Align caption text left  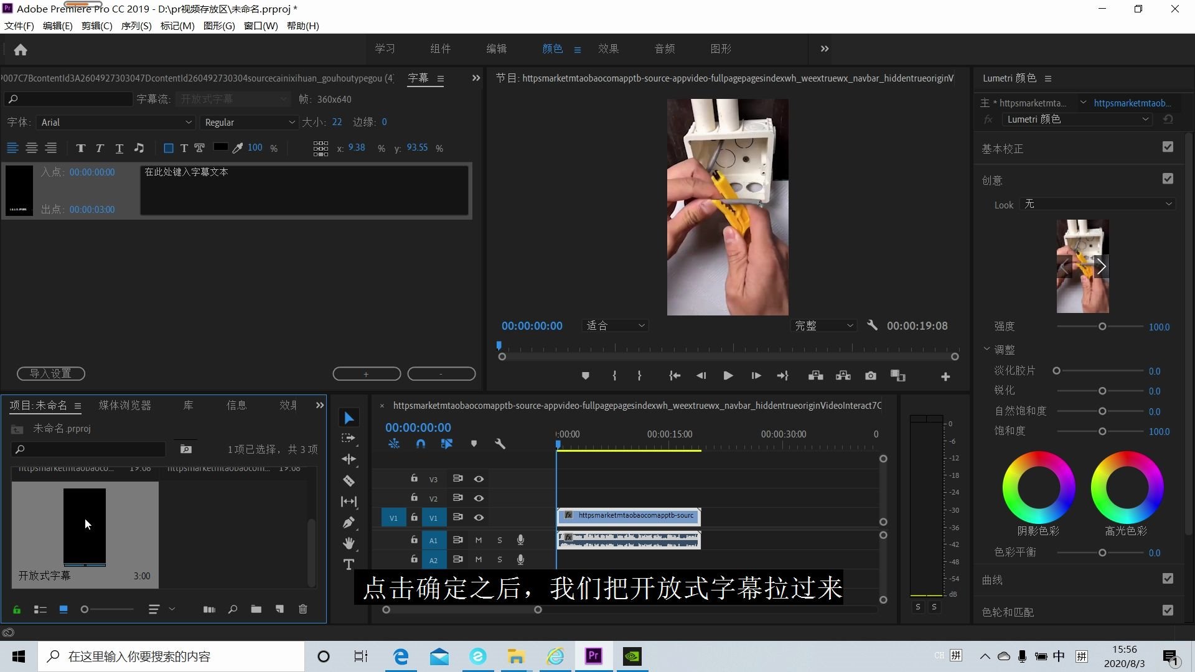click(x=12, y=148)
